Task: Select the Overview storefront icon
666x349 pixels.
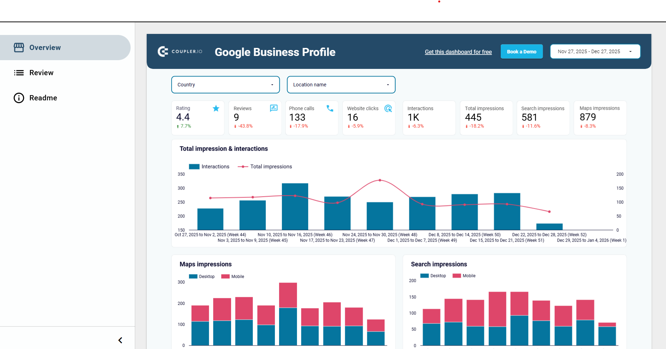Action: click(x=19, y=47)
